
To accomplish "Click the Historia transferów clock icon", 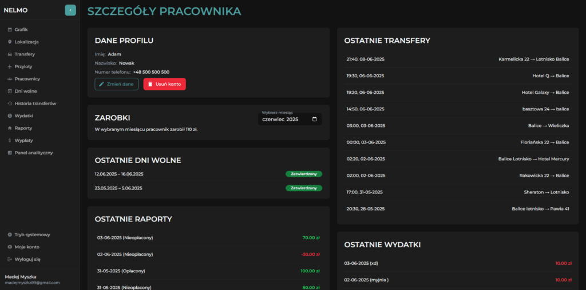I will point(10,104).
